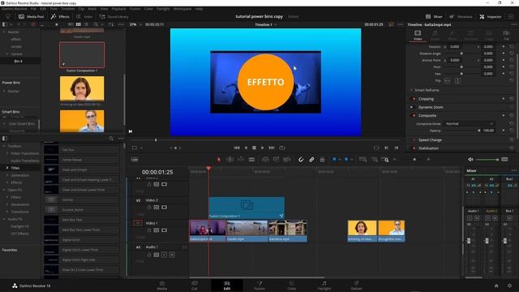This screenshot has width=519, height=292.
Task: Select the arrow Selection mode tool
Action: coord(219,160)
